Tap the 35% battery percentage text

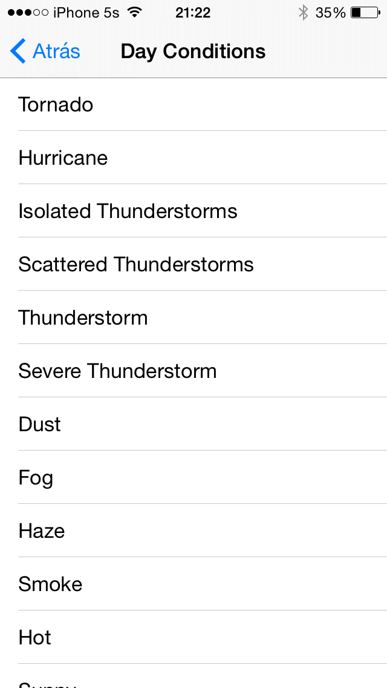click(x=331, y=13)
